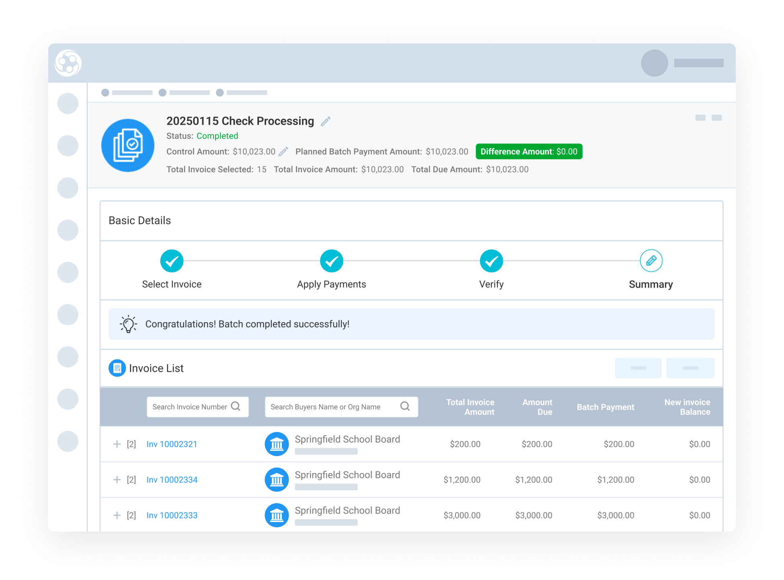This screenshot has height=580, width=784.
Task: Click the magnifier in buyers name search
Action: [405, 407]
